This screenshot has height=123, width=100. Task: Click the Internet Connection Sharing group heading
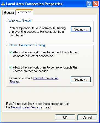coord(27,45)
